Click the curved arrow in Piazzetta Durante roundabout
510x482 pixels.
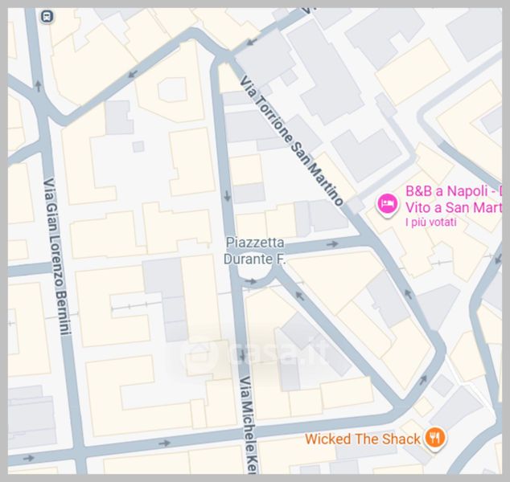251,281
